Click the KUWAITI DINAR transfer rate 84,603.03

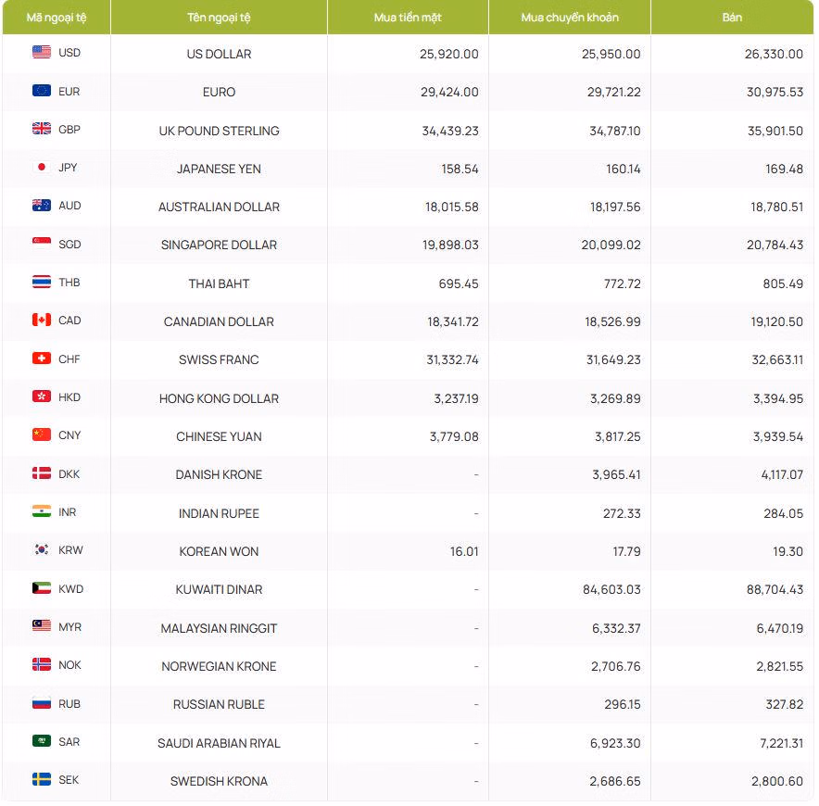tap(611, 590)
